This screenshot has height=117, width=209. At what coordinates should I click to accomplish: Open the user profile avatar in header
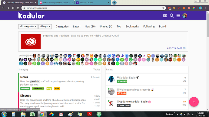(185, 16)
